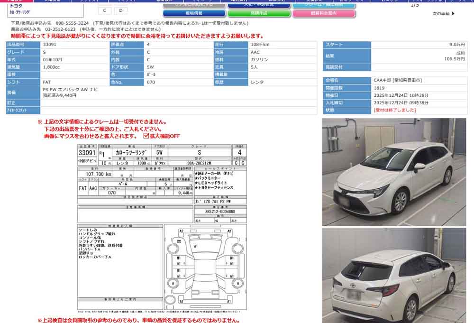Click the CAA中部 venue name cell

tap(397, 81)
